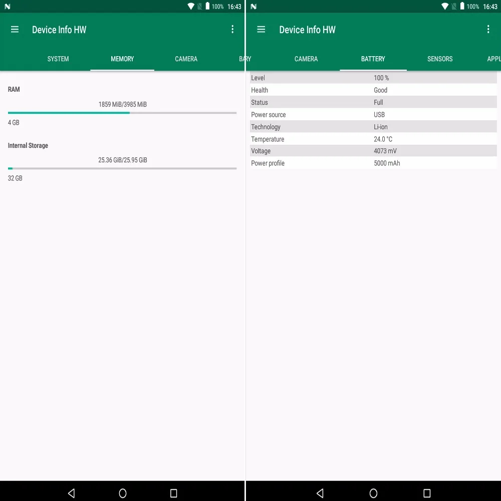The width and height of the screenshot is (501, 501).
Task: Select the MEMORY tab
Action: [x=122, y=59]
